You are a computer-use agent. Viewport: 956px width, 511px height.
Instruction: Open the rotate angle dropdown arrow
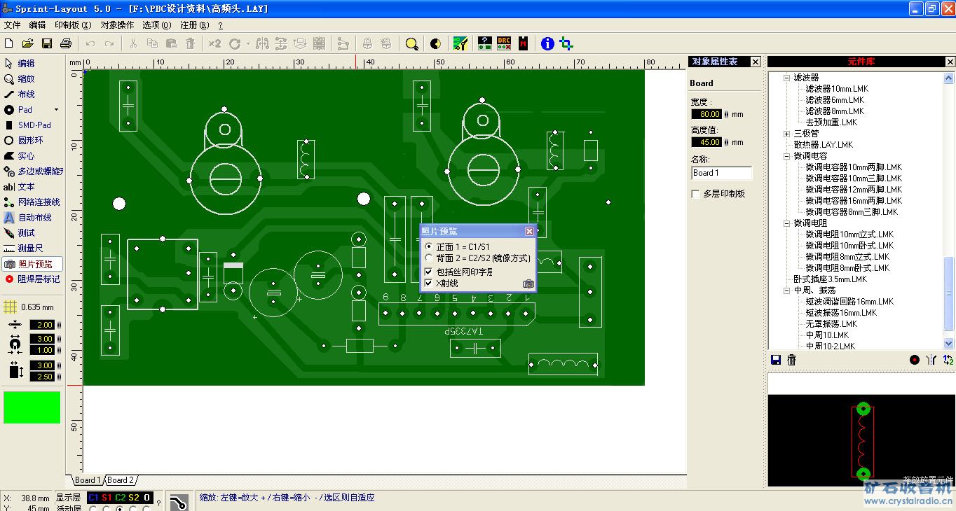(x=248, y=43)
